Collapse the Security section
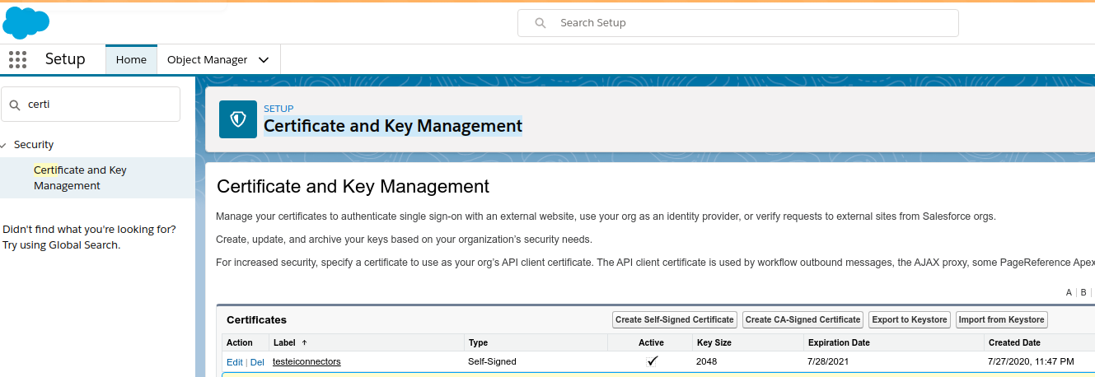The height and width of the screenshot is (377, 1095). tap(5, 145)
